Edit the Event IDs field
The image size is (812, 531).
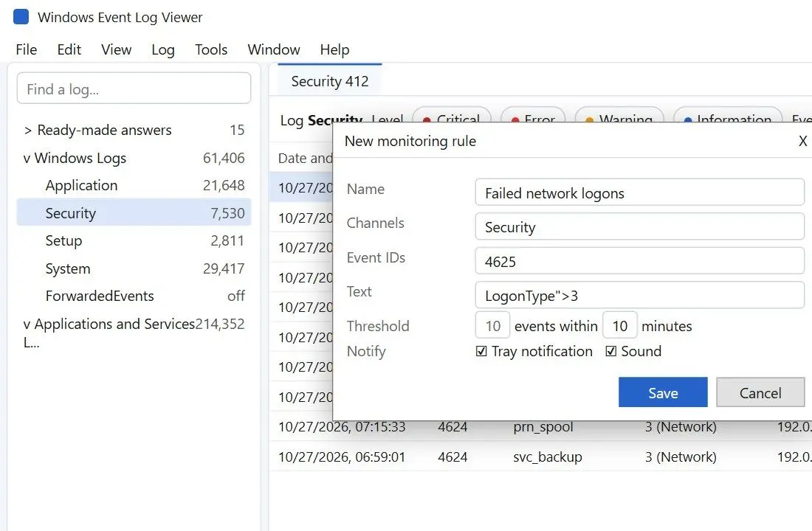[639, 261]
